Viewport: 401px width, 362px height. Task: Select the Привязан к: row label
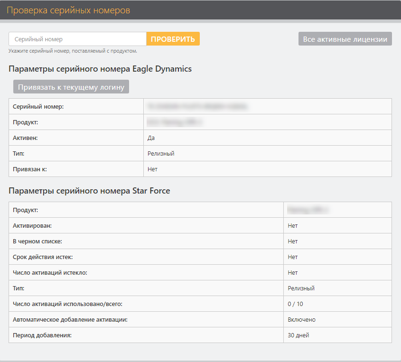tap(30, 169)
